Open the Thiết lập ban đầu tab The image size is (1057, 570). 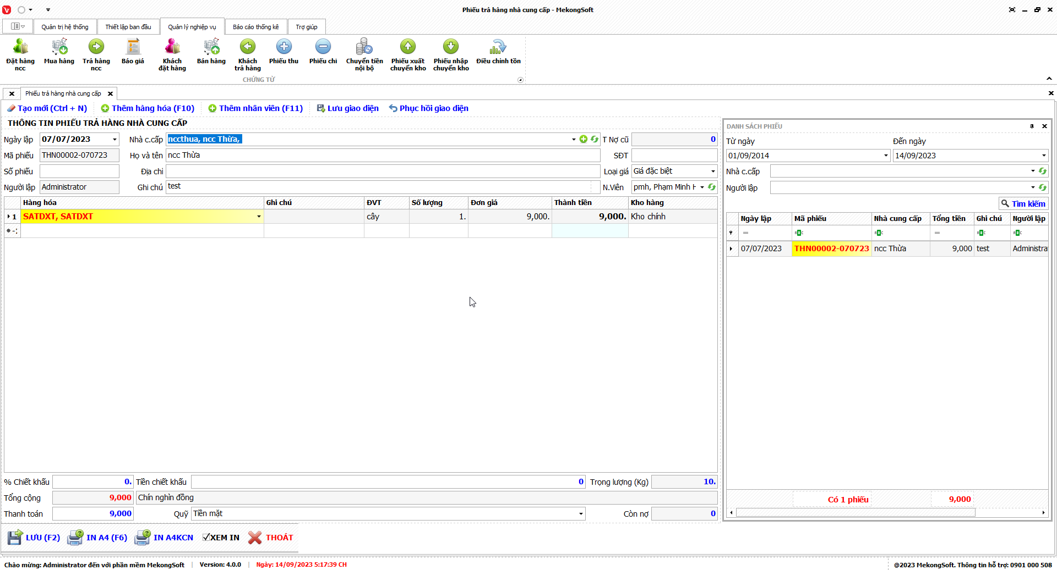pyautogui.click(x=128, y=27)
